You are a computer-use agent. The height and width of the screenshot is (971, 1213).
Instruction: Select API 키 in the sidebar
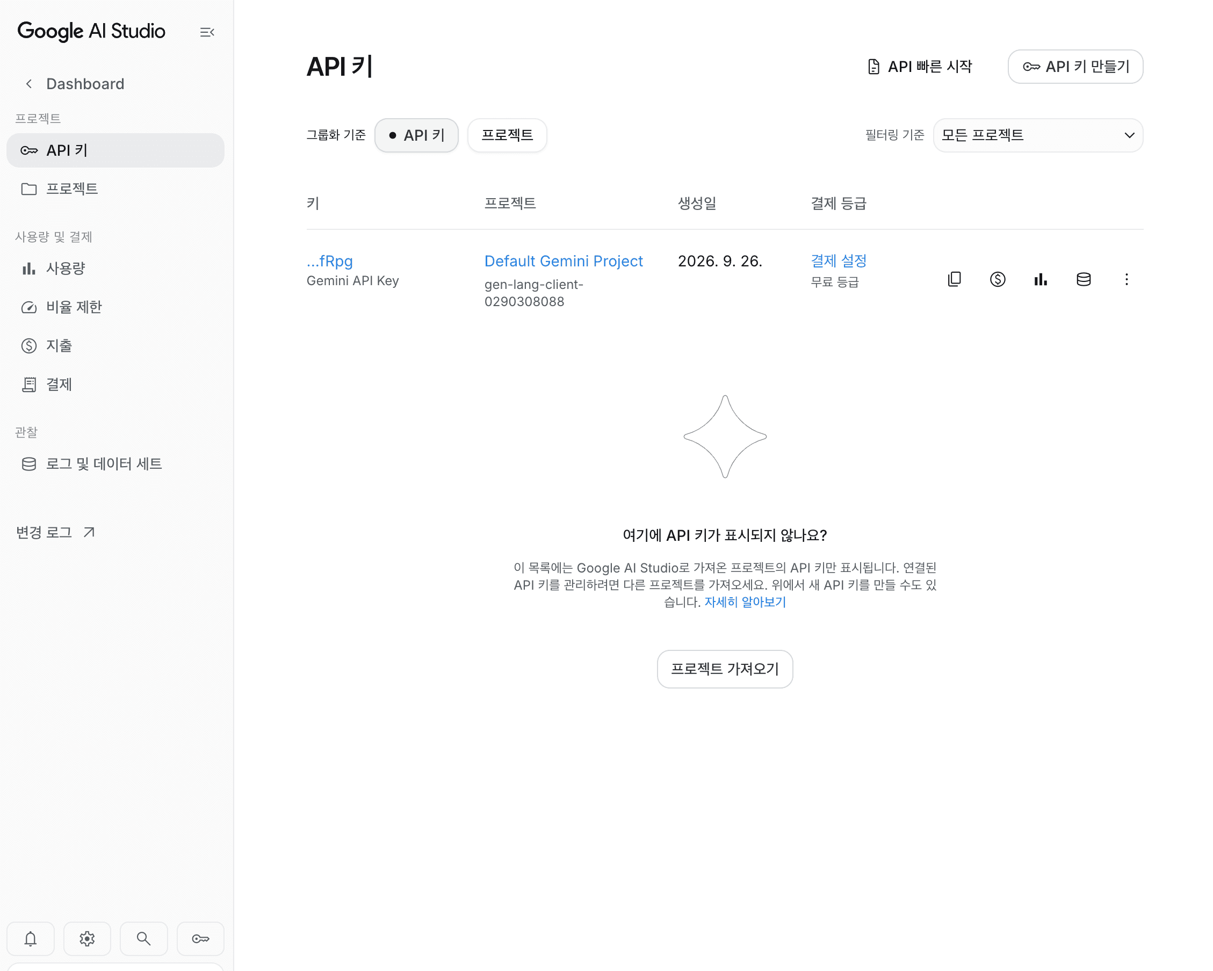pyautogui.click(x=115, y=150)
